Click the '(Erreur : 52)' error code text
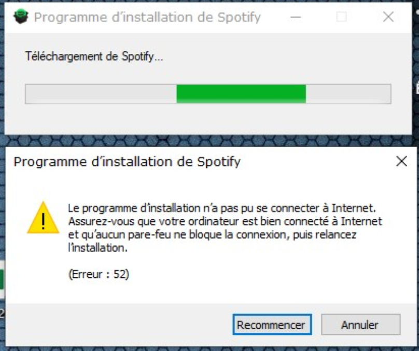Viewport: 419px width, 351px height. pos(99,274)
